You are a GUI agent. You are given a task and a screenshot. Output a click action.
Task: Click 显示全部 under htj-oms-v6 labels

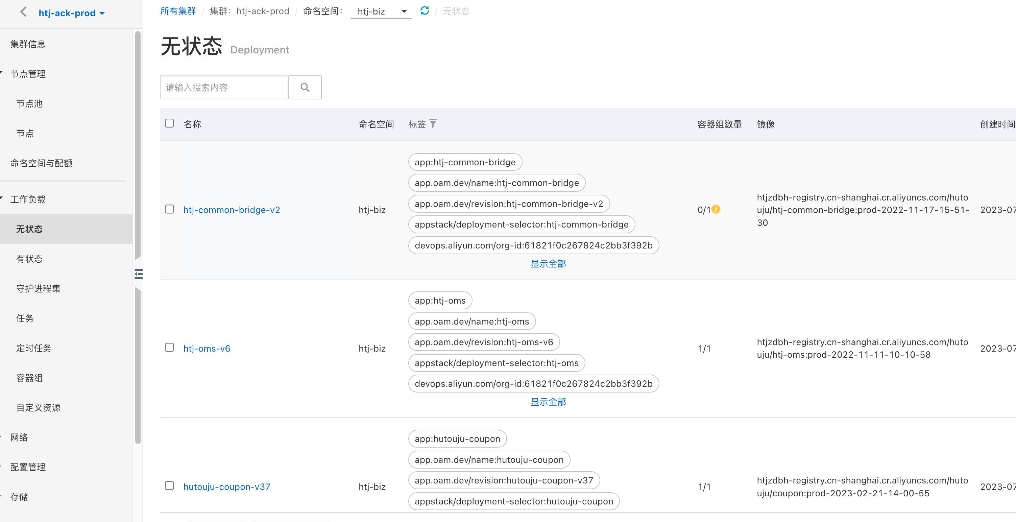548,402
